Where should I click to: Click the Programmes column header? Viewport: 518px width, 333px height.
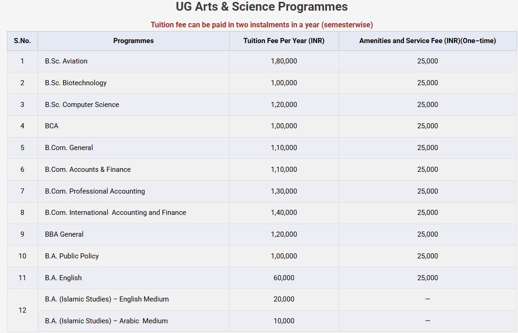coord(133,41)
